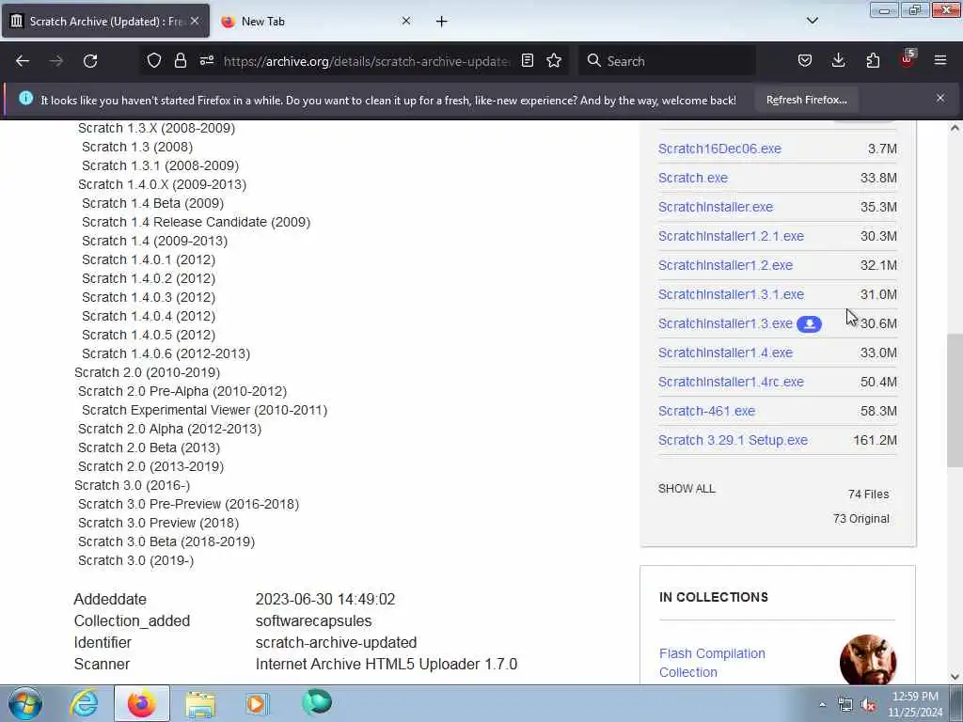
Task: Click the Firefox taskbar icon
Action: tap(141, 703)
